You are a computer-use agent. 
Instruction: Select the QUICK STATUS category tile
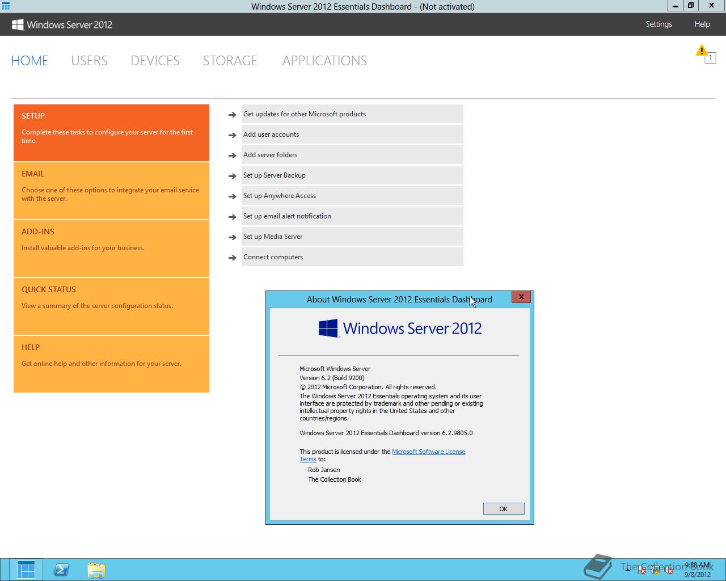pos(111,306)
